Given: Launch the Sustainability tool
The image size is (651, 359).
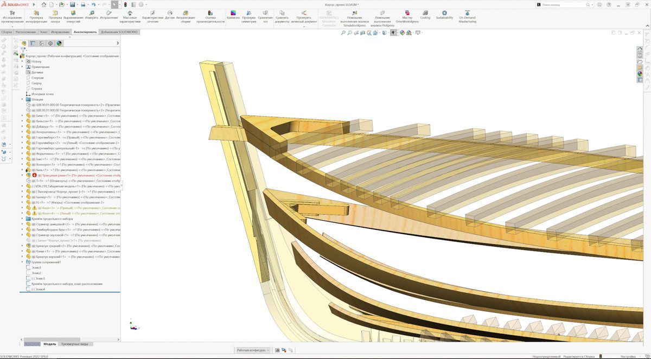Looking at the screenshot, I should point(444,14).
